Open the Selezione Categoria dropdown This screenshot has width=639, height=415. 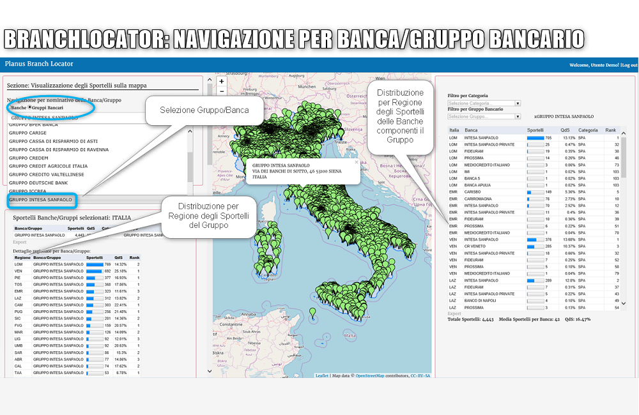coord(484,103)
